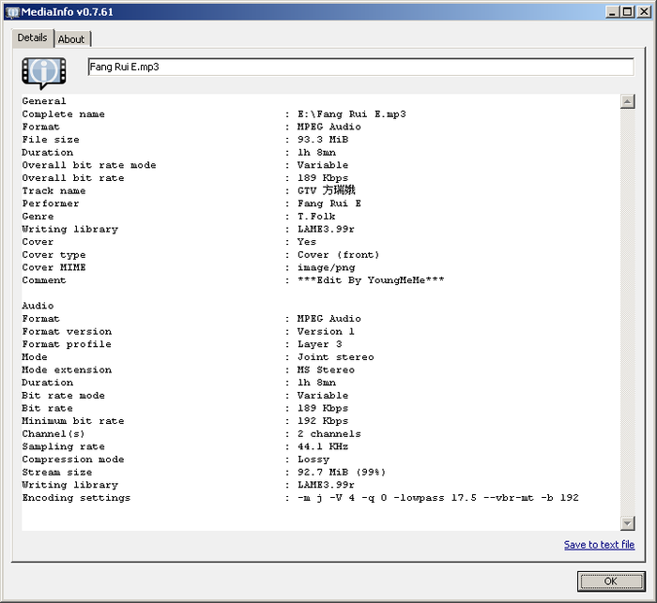This screenshot has height=603, width=657.
Task: Close the MediaInfo window
Action: coord(644,12)
